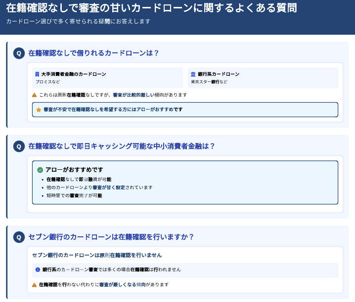Click the building icon next to 大手消費者金融のカードローン

[x=38, y=74]
